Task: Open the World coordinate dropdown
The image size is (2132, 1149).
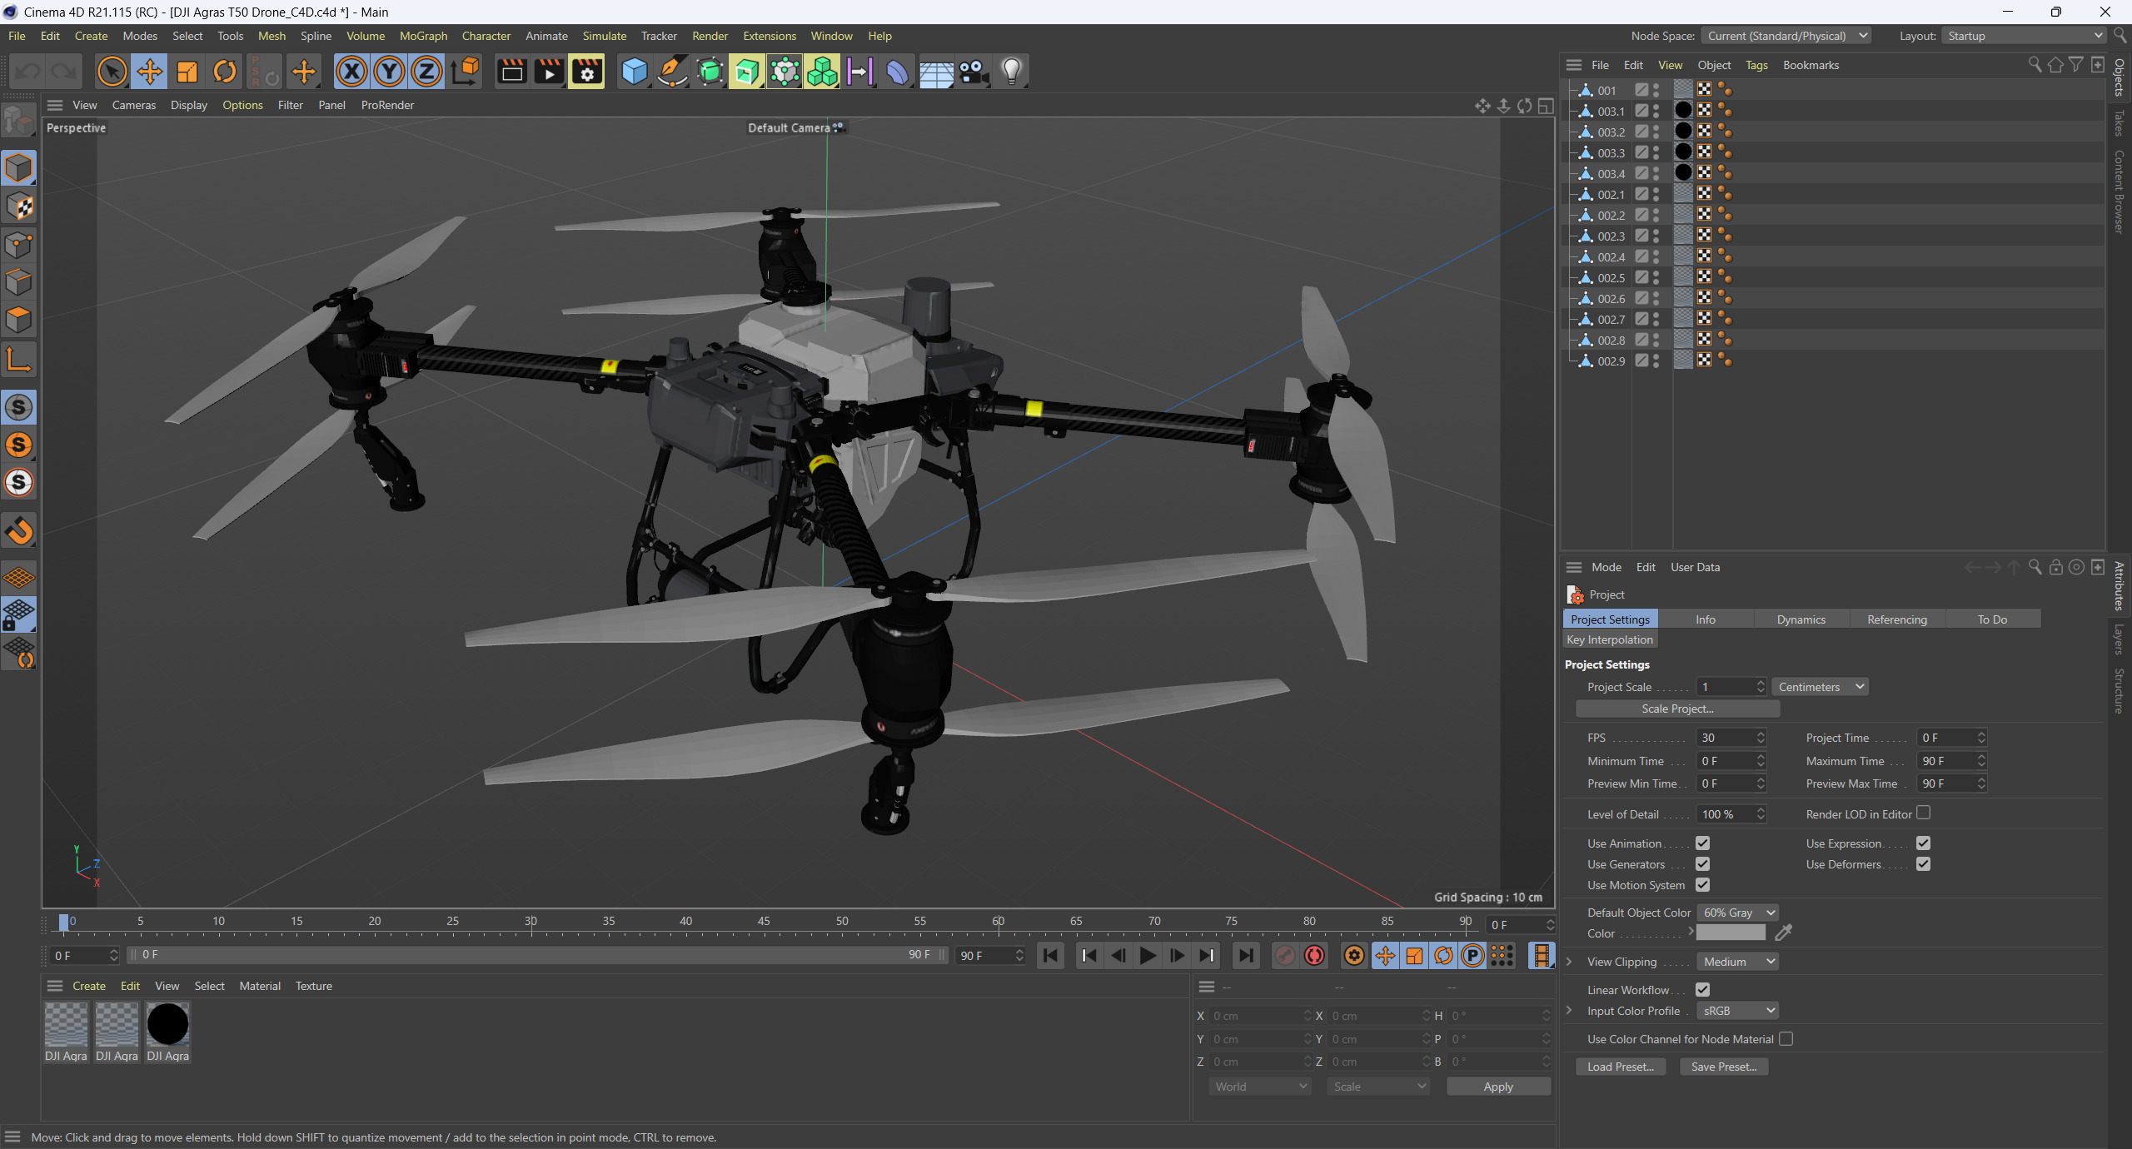Action: 1260,1087
